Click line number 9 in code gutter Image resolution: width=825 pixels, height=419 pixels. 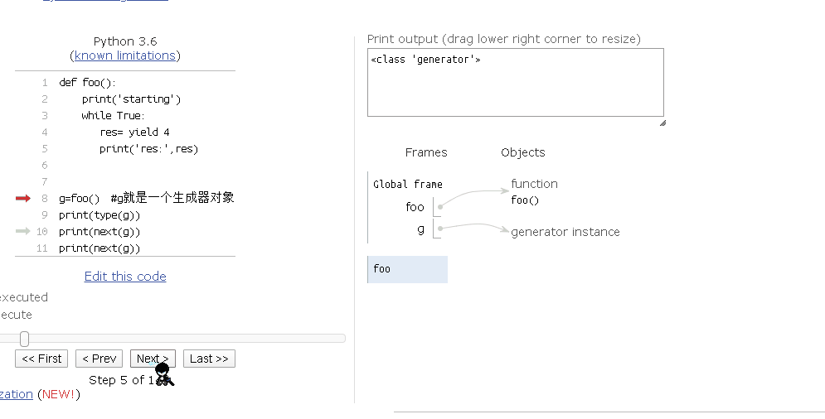(x=45, y=215)
